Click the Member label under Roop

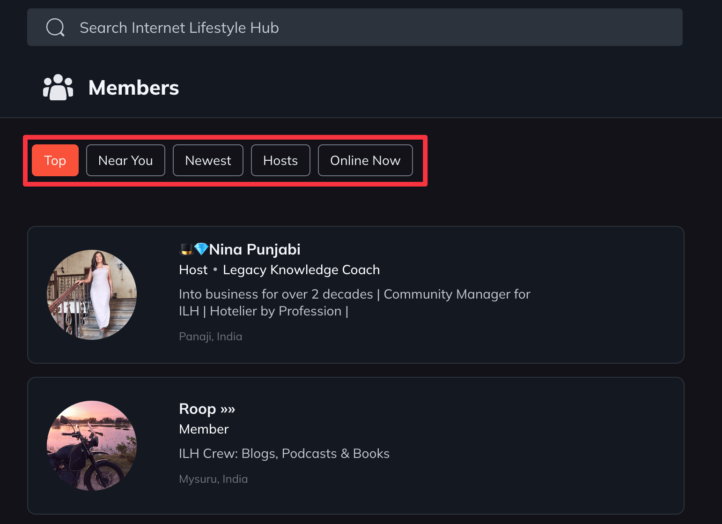point(204,429)
